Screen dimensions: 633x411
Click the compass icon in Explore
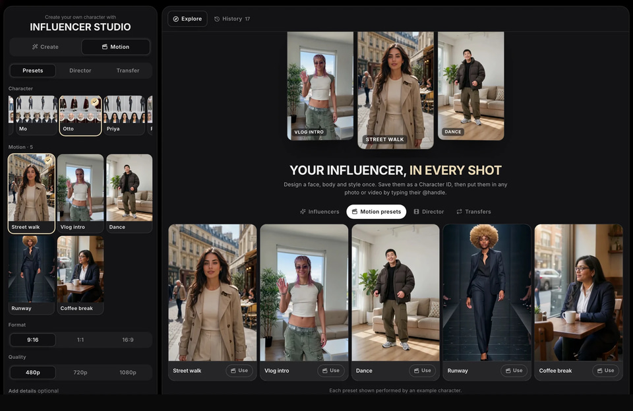[175, 19]
